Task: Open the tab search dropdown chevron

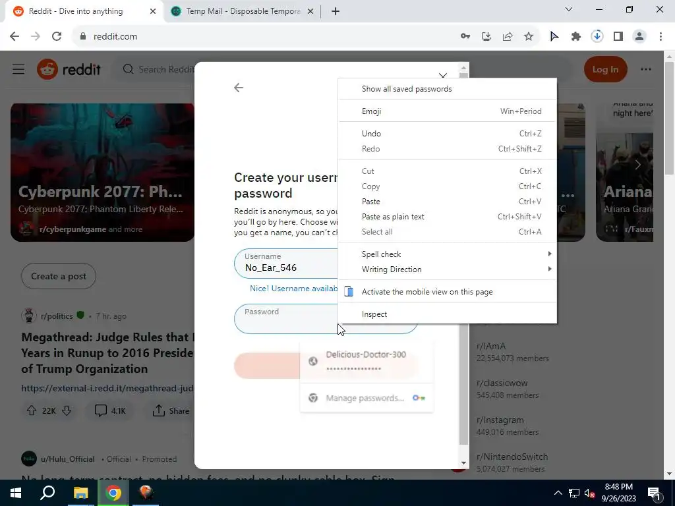Action: tap(569, 9)
